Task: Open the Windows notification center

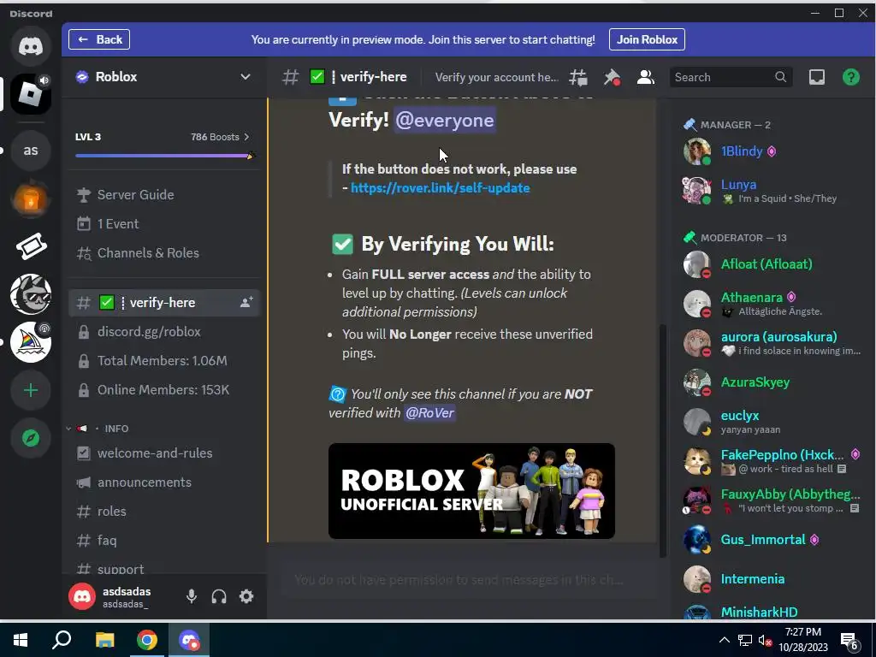Action: [850, 641]
